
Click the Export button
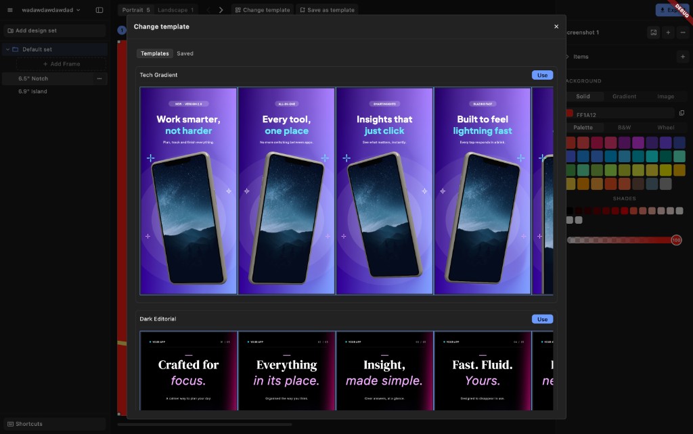[x=672, y=9]
